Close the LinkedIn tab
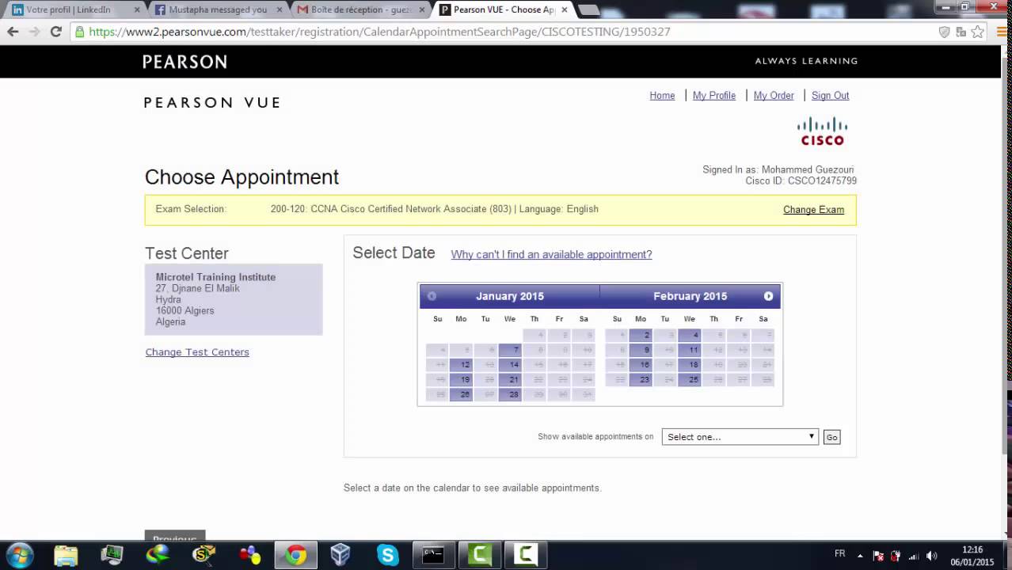 point(137,10)
